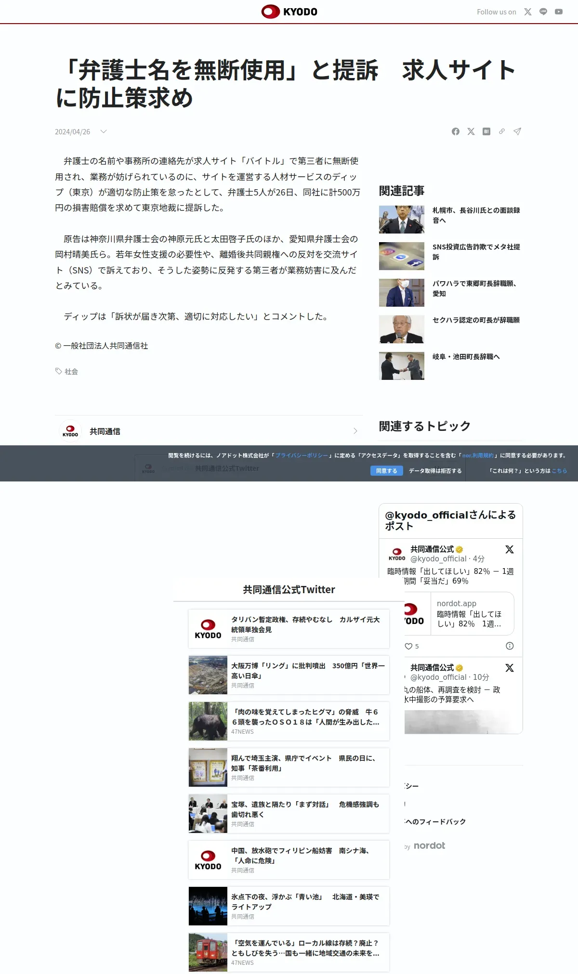Open YouTube icon in header
Screen dimensions: 578x974
559,12
